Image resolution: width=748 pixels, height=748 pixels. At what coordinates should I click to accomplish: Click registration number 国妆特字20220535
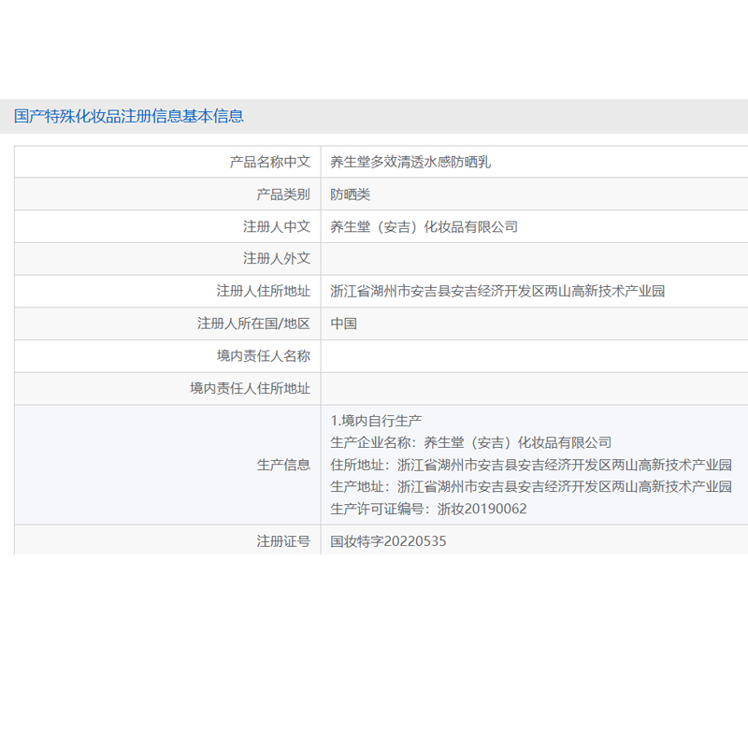tap(390, 540)
